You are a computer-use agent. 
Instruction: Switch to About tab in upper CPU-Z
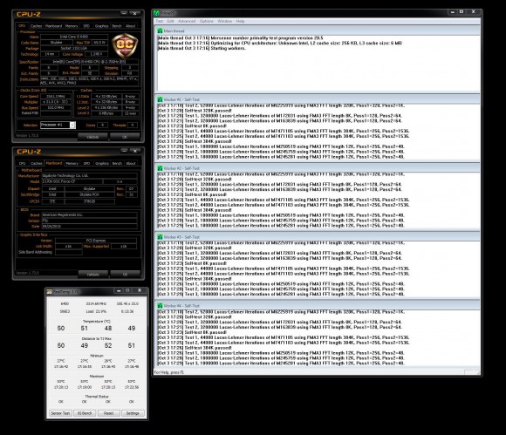point(130,26)
